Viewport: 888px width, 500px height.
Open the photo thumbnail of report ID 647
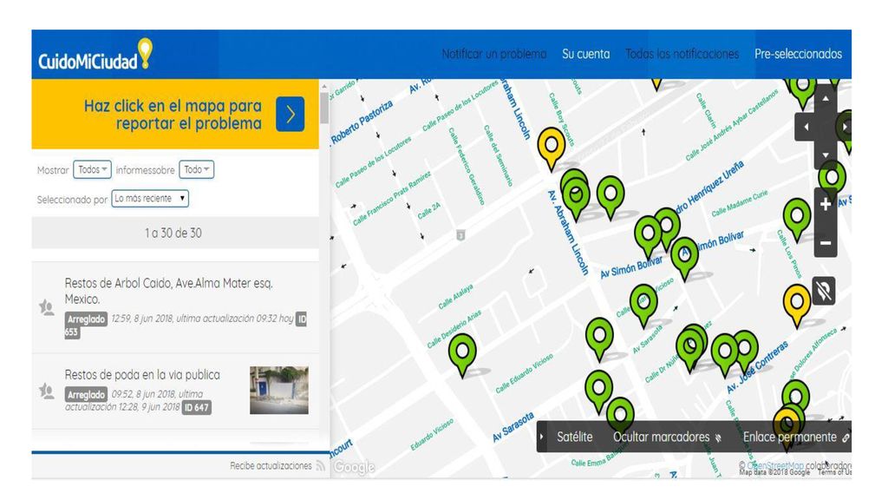pyautogui.click(x=279, y=390)
